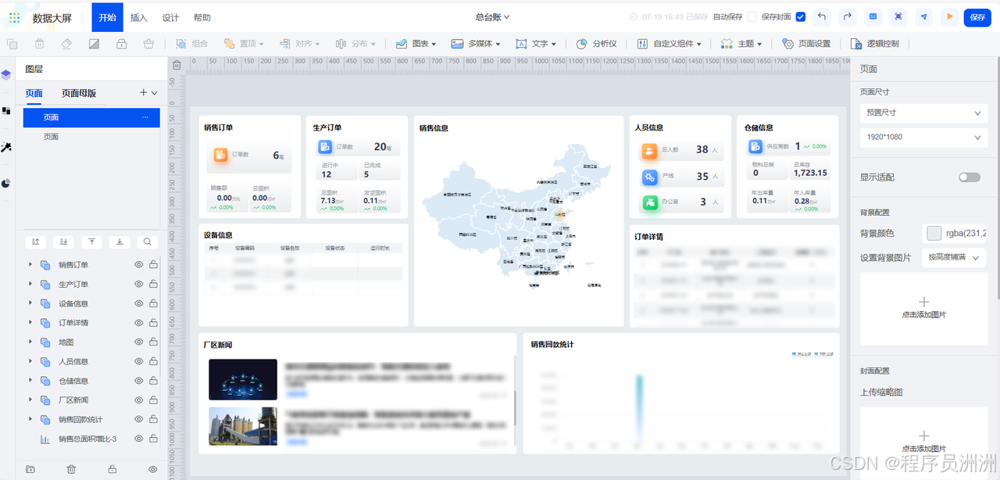Enable the 自动保存 checkbox

752,17
